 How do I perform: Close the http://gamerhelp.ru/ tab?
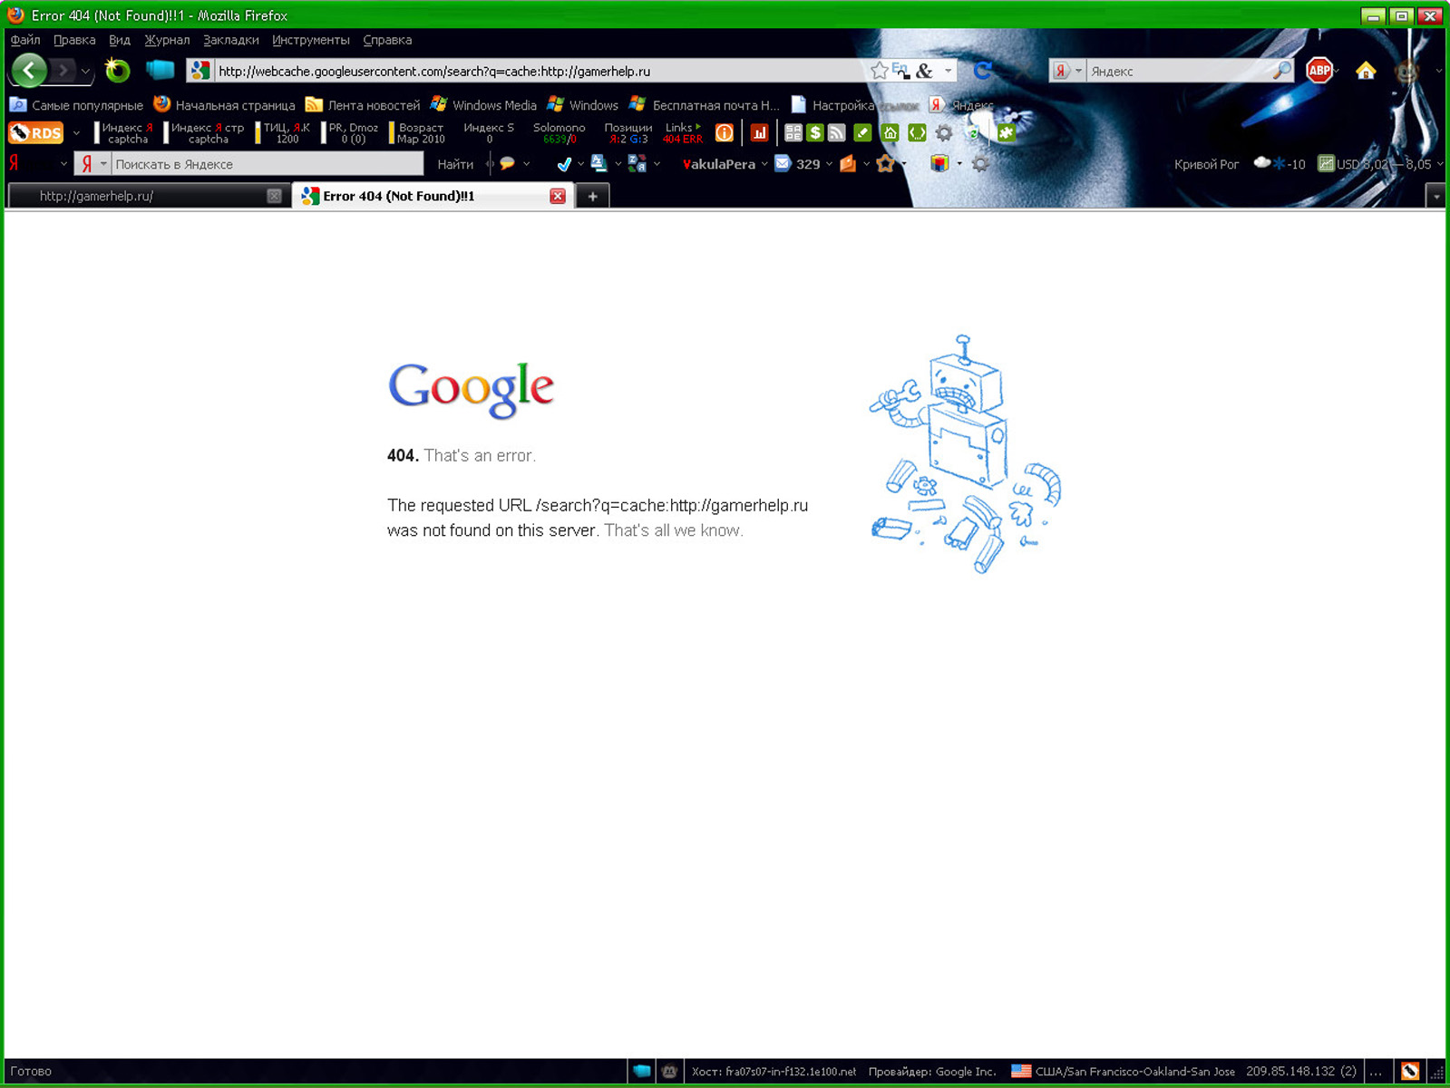click(x=274, y=196)
